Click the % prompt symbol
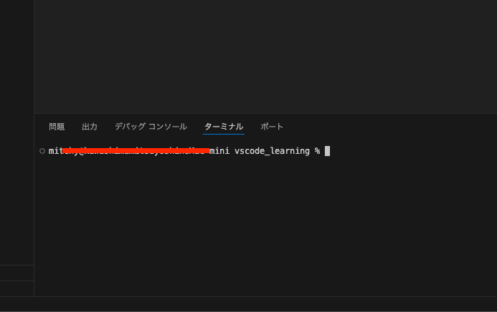Viewport: 497px width, 312px height. pos(317,151)
